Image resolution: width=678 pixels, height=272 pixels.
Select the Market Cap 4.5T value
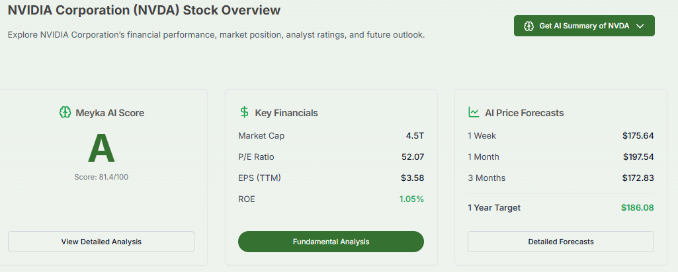[415, 136]
